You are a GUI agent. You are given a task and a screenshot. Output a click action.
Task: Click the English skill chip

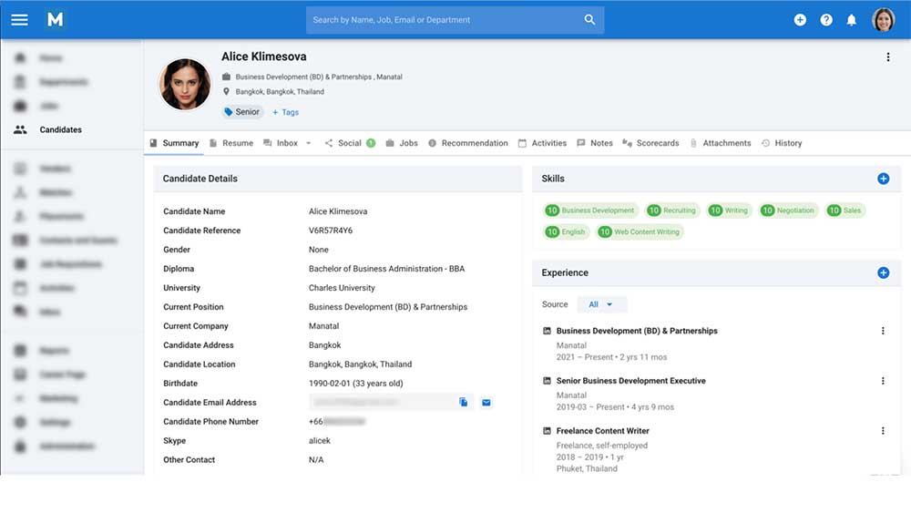pyautogui.click(x=566, y=231)
